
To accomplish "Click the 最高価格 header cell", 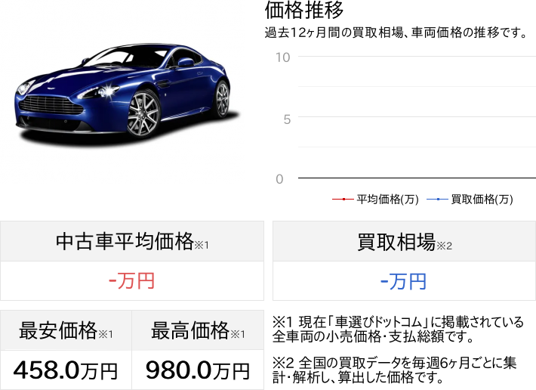I will click(198, 330).
